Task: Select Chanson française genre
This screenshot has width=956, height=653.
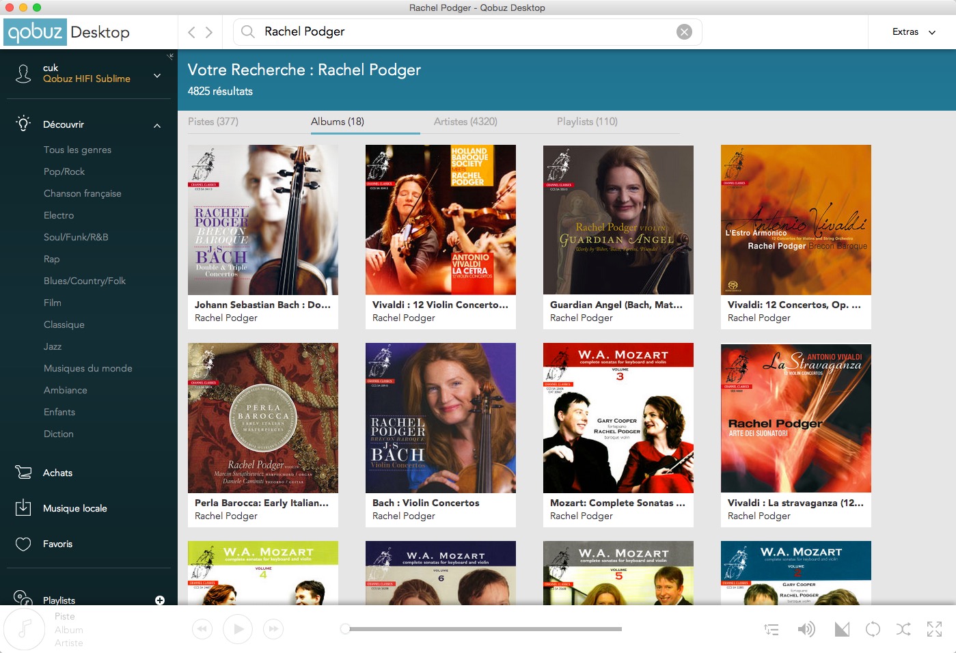Action: (82, 193)
